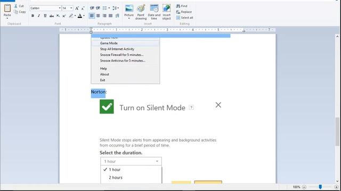Shrink the font size
This screenshot has width=341, height=191.
tap(83, 8)
